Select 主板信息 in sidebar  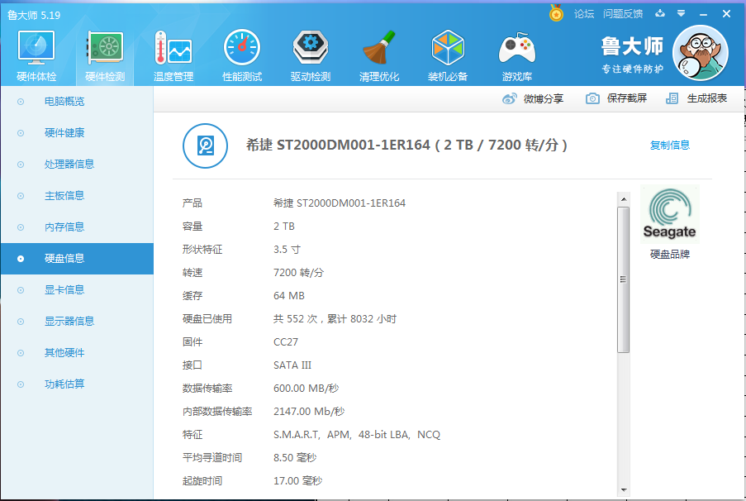tap(77, 196)
